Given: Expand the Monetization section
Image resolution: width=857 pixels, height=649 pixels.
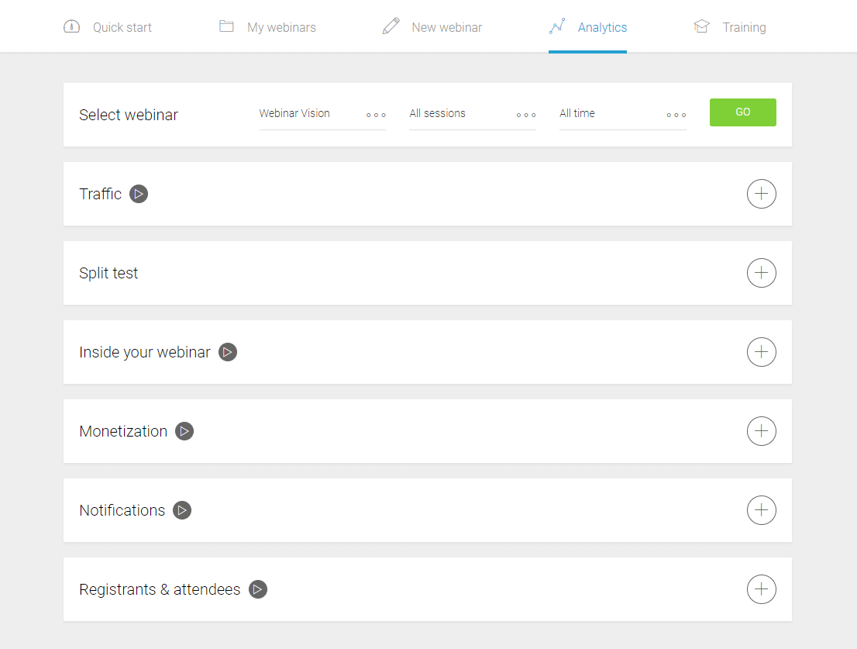Looking at the screenshot, I should point(761,431).
